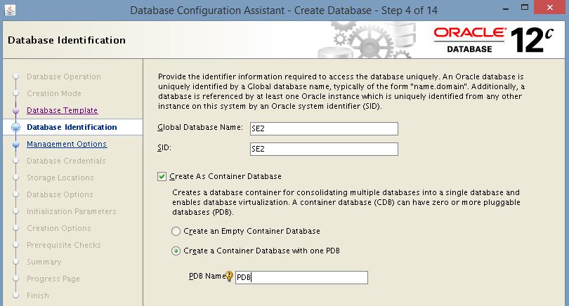Click the Database Operation step
Image resolution: width=569 pixels, height=306 pixels.
pos(63,76)
